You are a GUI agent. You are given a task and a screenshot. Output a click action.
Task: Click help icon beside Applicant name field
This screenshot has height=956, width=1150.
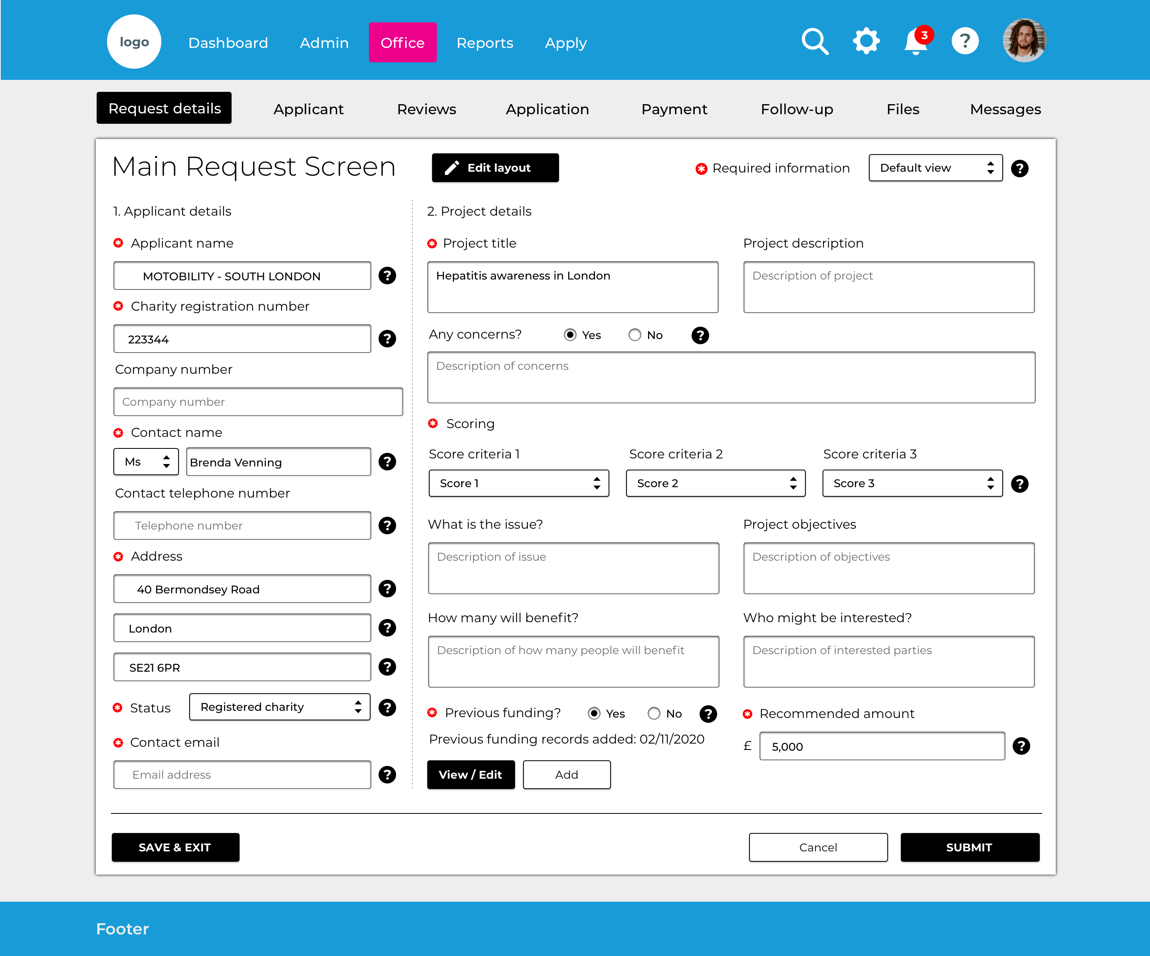click(x=387, y=276)
